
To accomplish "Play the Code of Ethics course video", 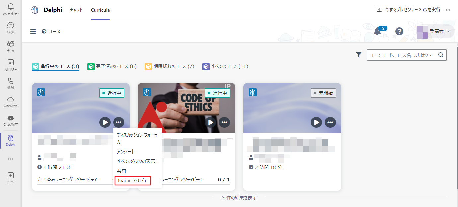I will pos(211,122).
